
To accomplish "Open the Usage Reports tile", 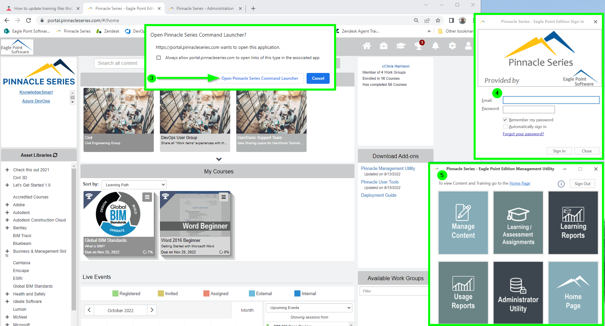I will (463, 292).
